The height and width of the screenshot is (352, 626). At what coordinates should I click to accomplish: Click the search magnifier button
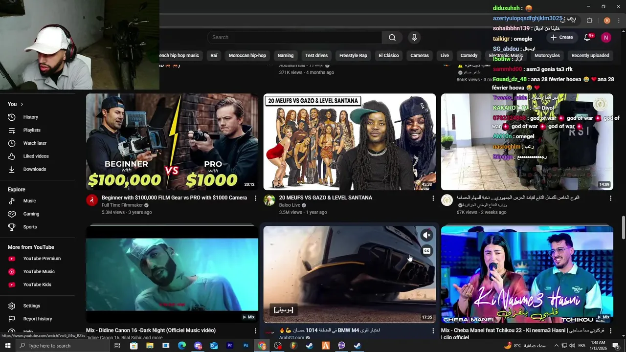coord(392,37)
